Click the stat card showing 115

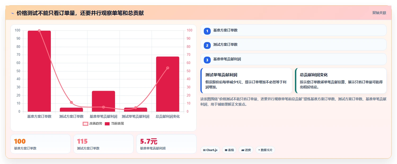tap(103, 144)
